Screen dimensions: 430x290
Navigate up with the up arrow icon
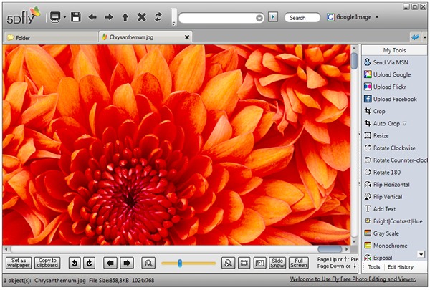[125, 17]
